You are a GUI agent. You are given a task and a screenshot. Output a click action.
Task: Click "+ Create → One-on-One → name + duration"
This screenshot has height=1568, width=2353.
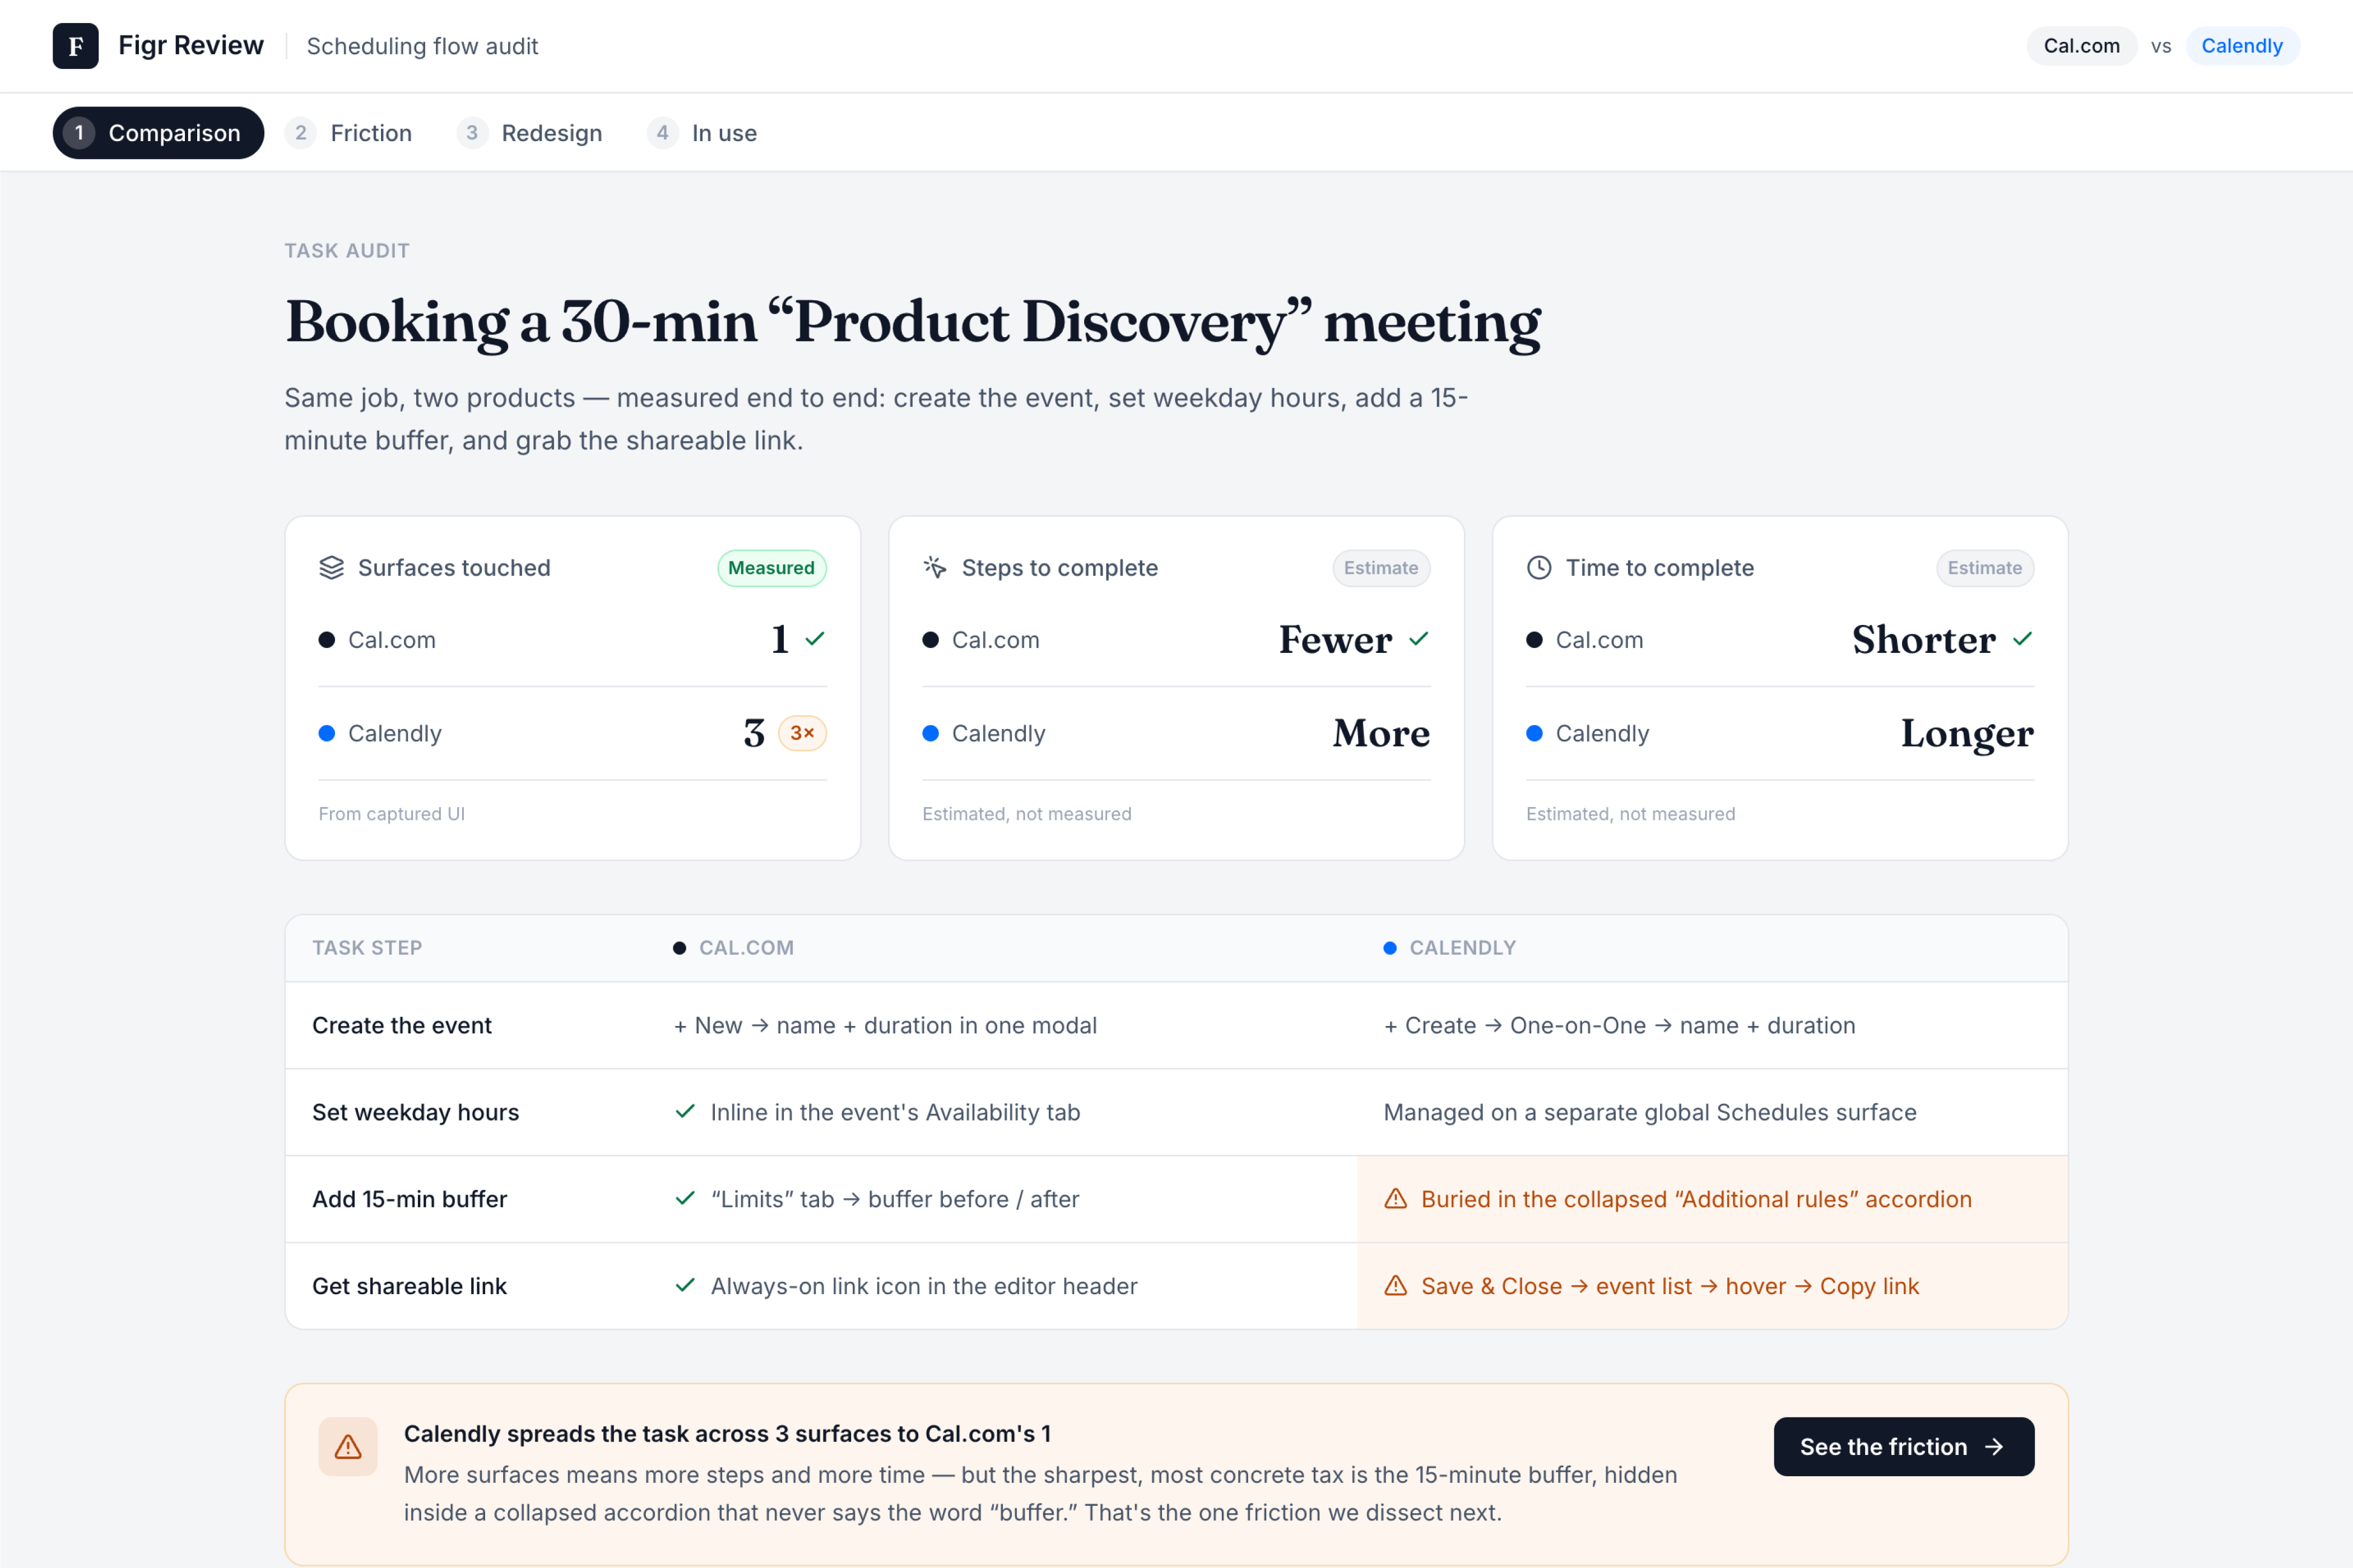point(1620,1025)
